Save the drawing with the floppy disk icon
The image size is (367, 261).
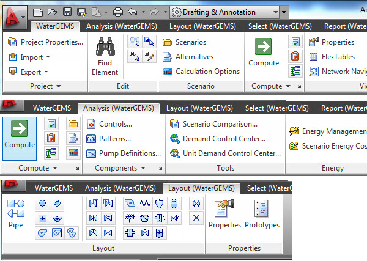coord(67,12)
